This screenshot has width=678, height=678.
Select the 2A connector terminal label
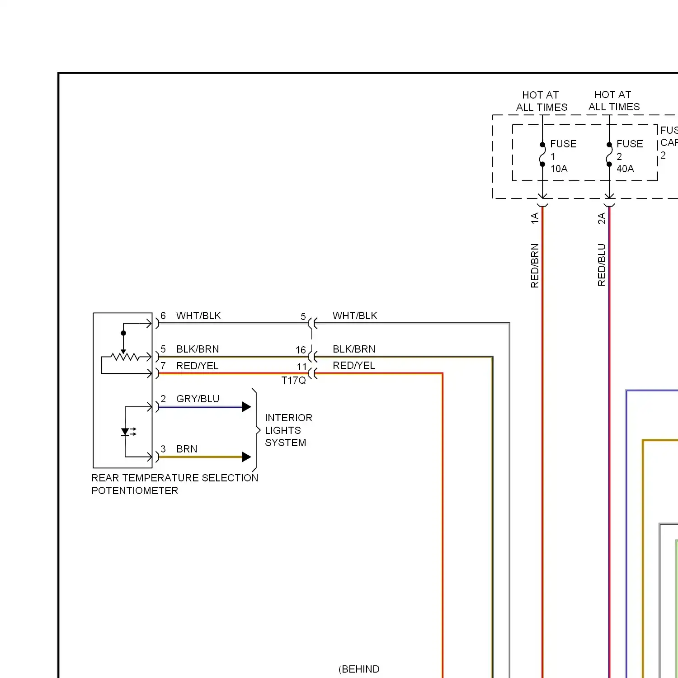click(602, 218)
